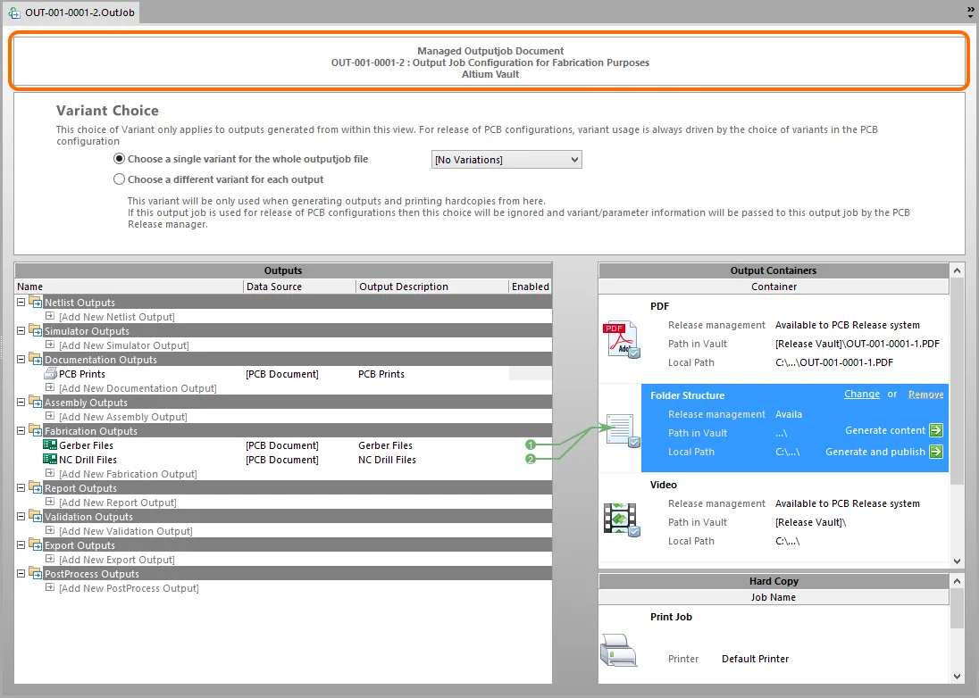Click the Validation Outputs folder icon

pyautogui.click(x=36, y=517)
